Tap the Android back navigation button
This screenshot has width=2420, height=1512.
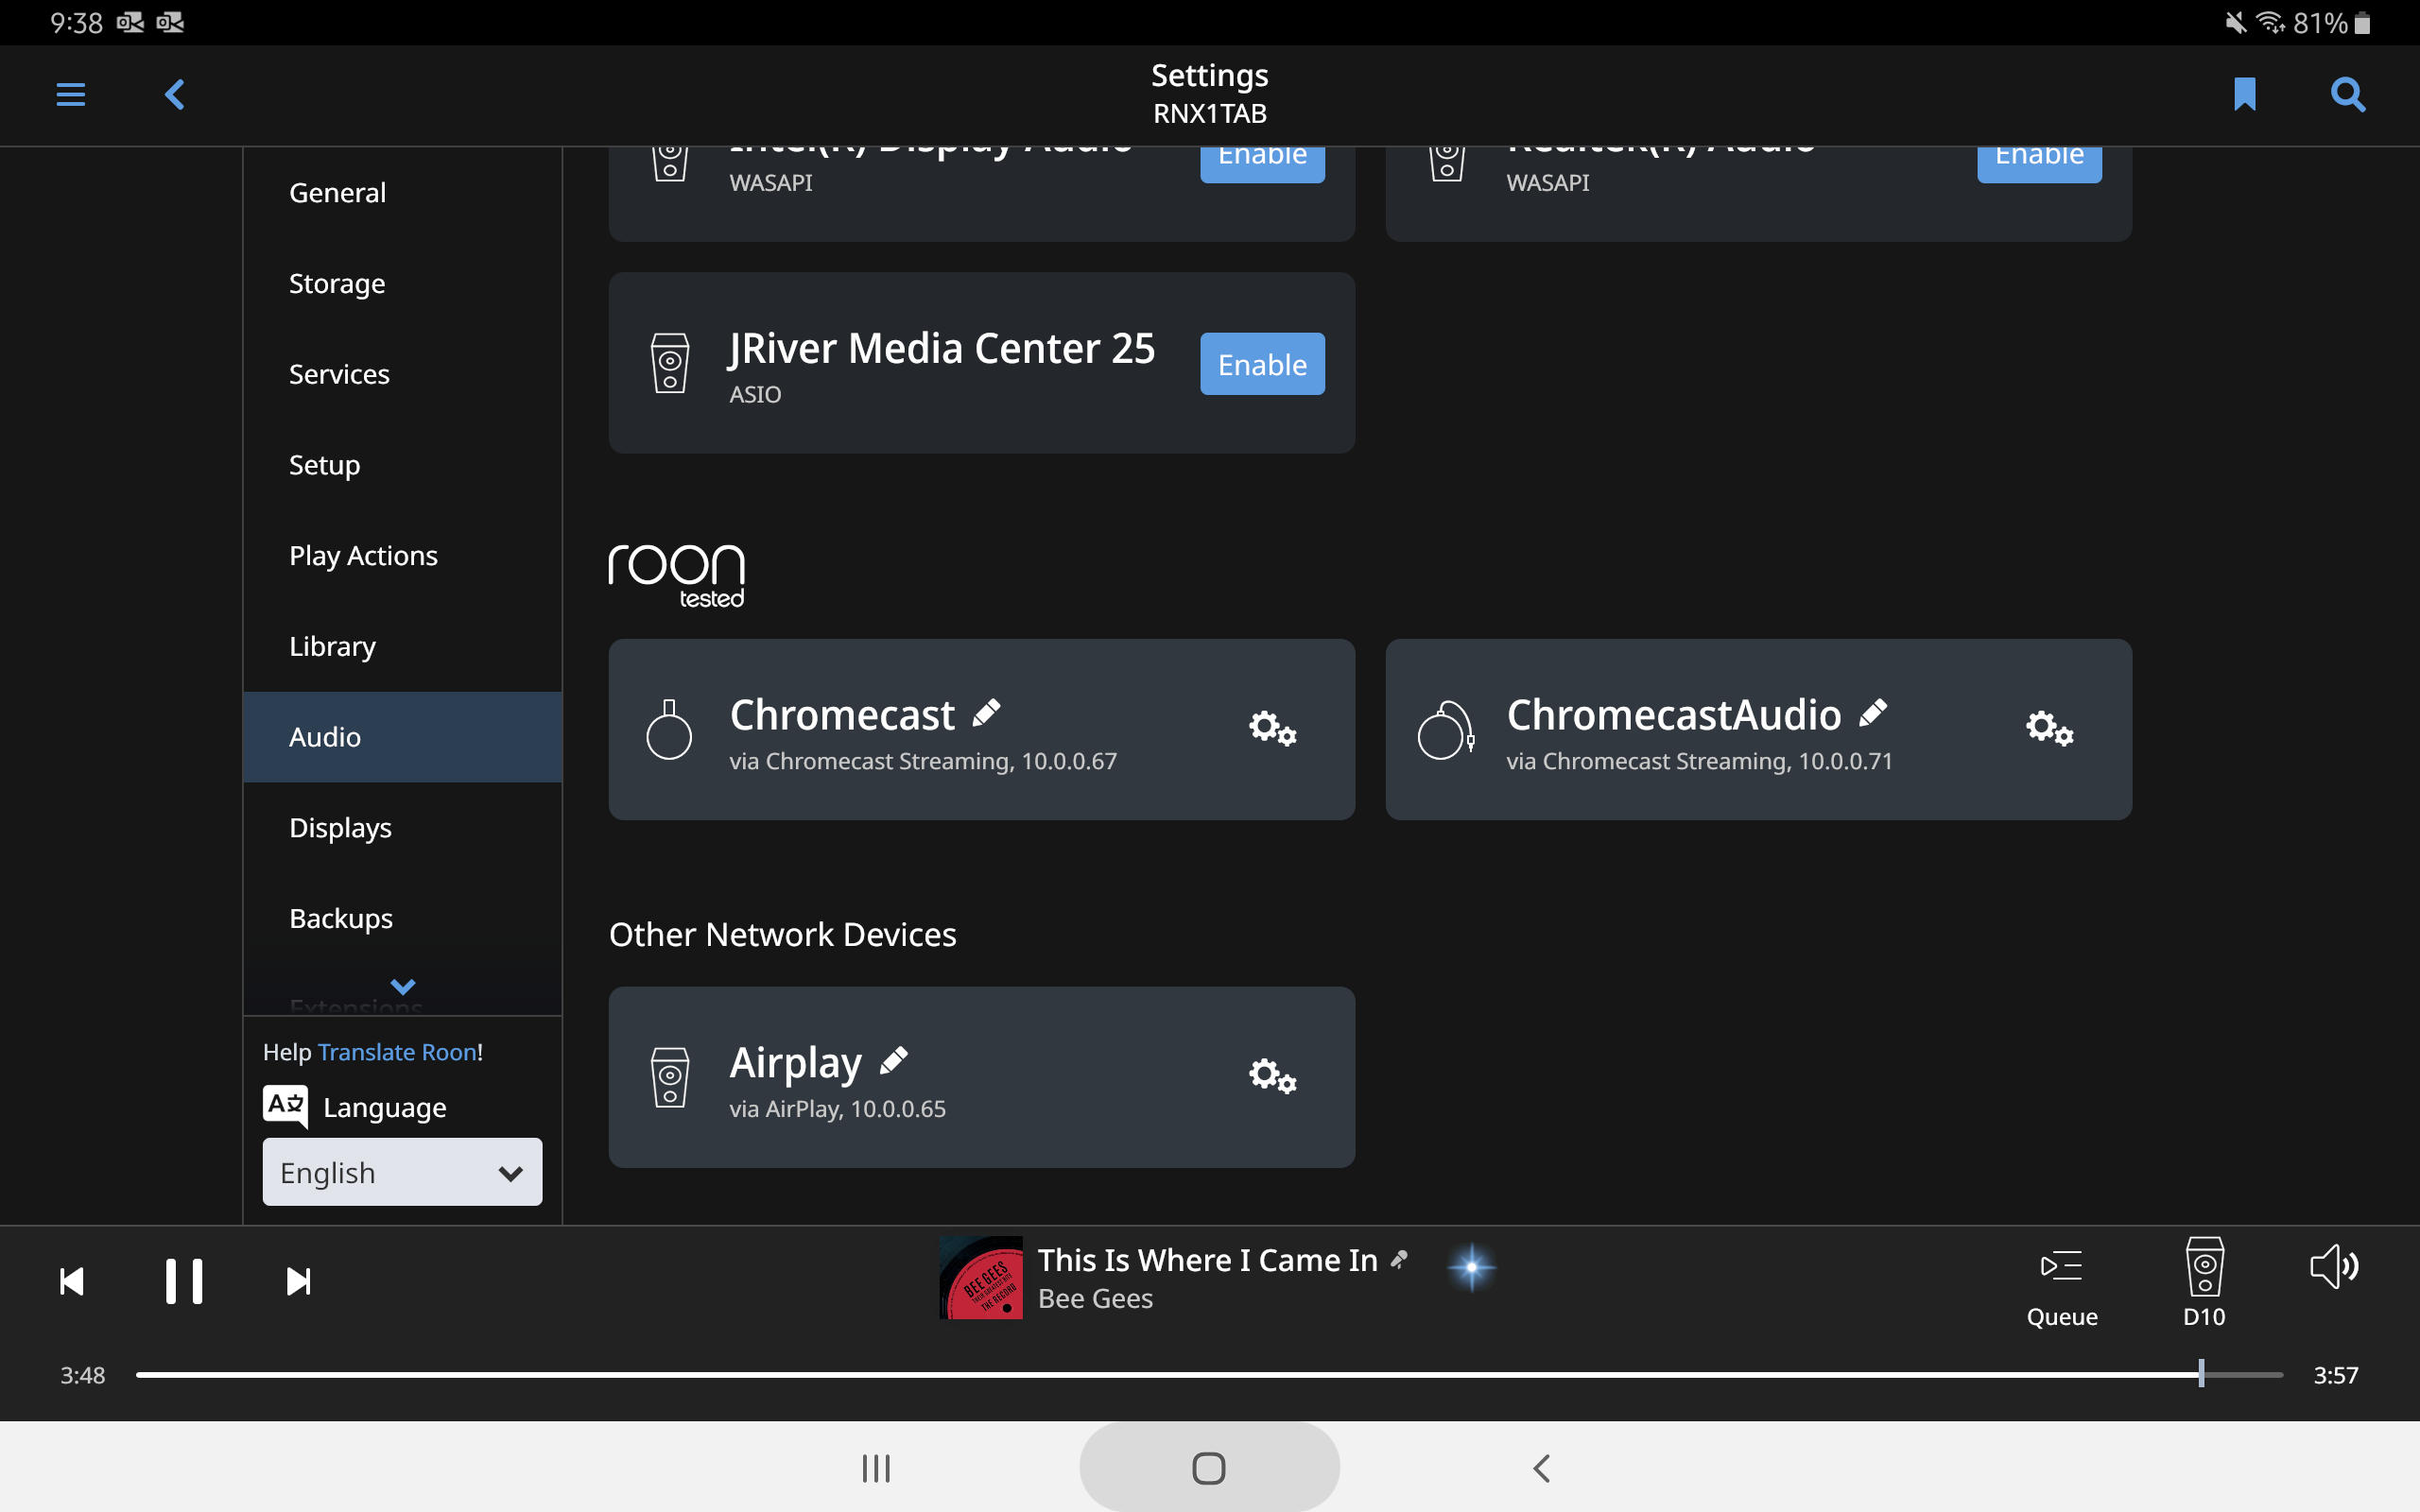pos(1541,1468)
